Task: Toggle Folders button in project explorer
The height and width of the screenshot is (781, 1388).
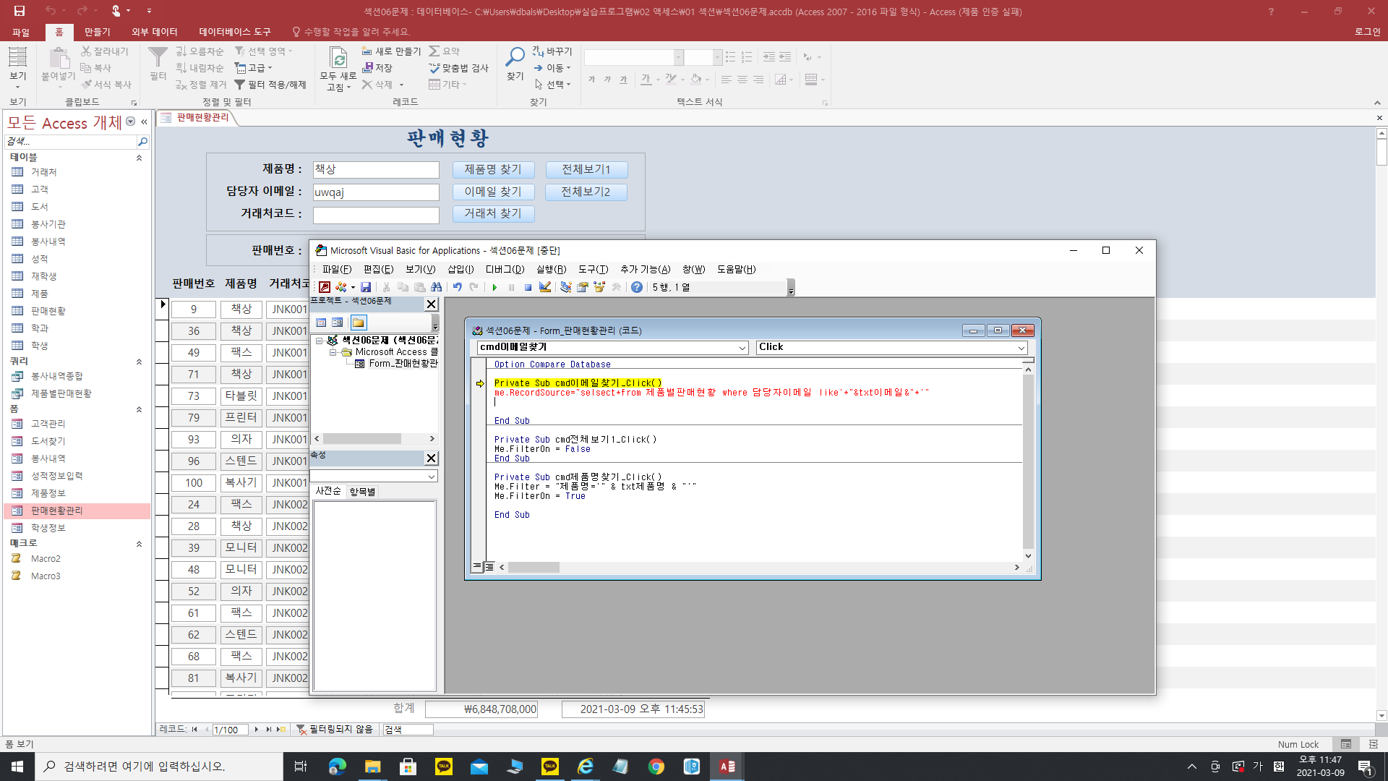Action: coord(358,323)
